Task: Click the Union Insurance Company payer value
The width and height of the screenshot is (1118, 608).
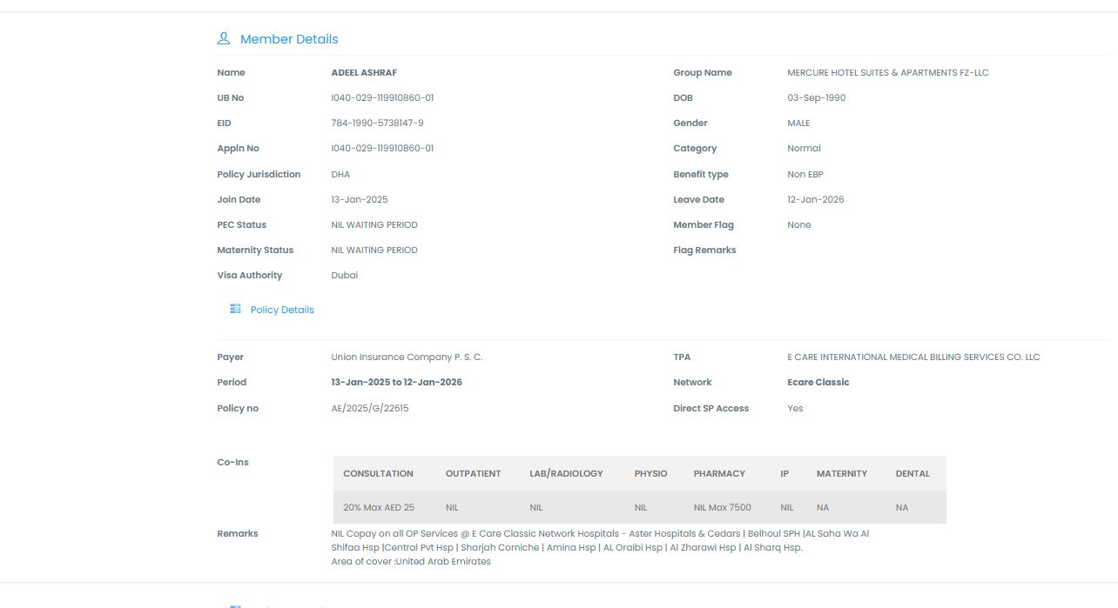Action: (x=407, y=357)
